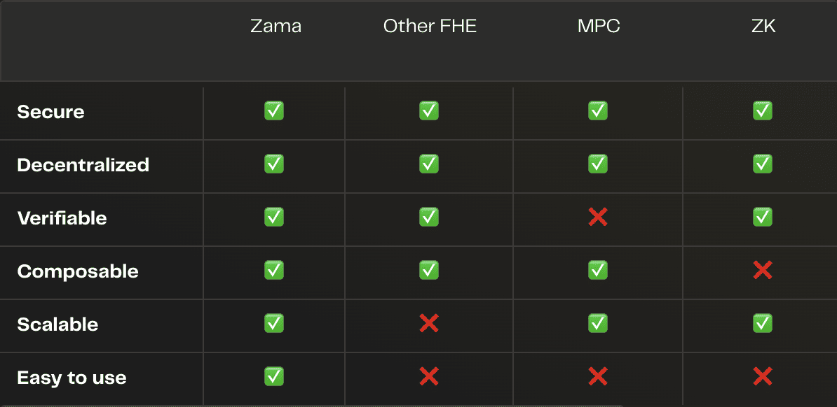837x407 pixels.
Task: Click the Other FHE Easy to use cross
Action: (x=428, y=377)
